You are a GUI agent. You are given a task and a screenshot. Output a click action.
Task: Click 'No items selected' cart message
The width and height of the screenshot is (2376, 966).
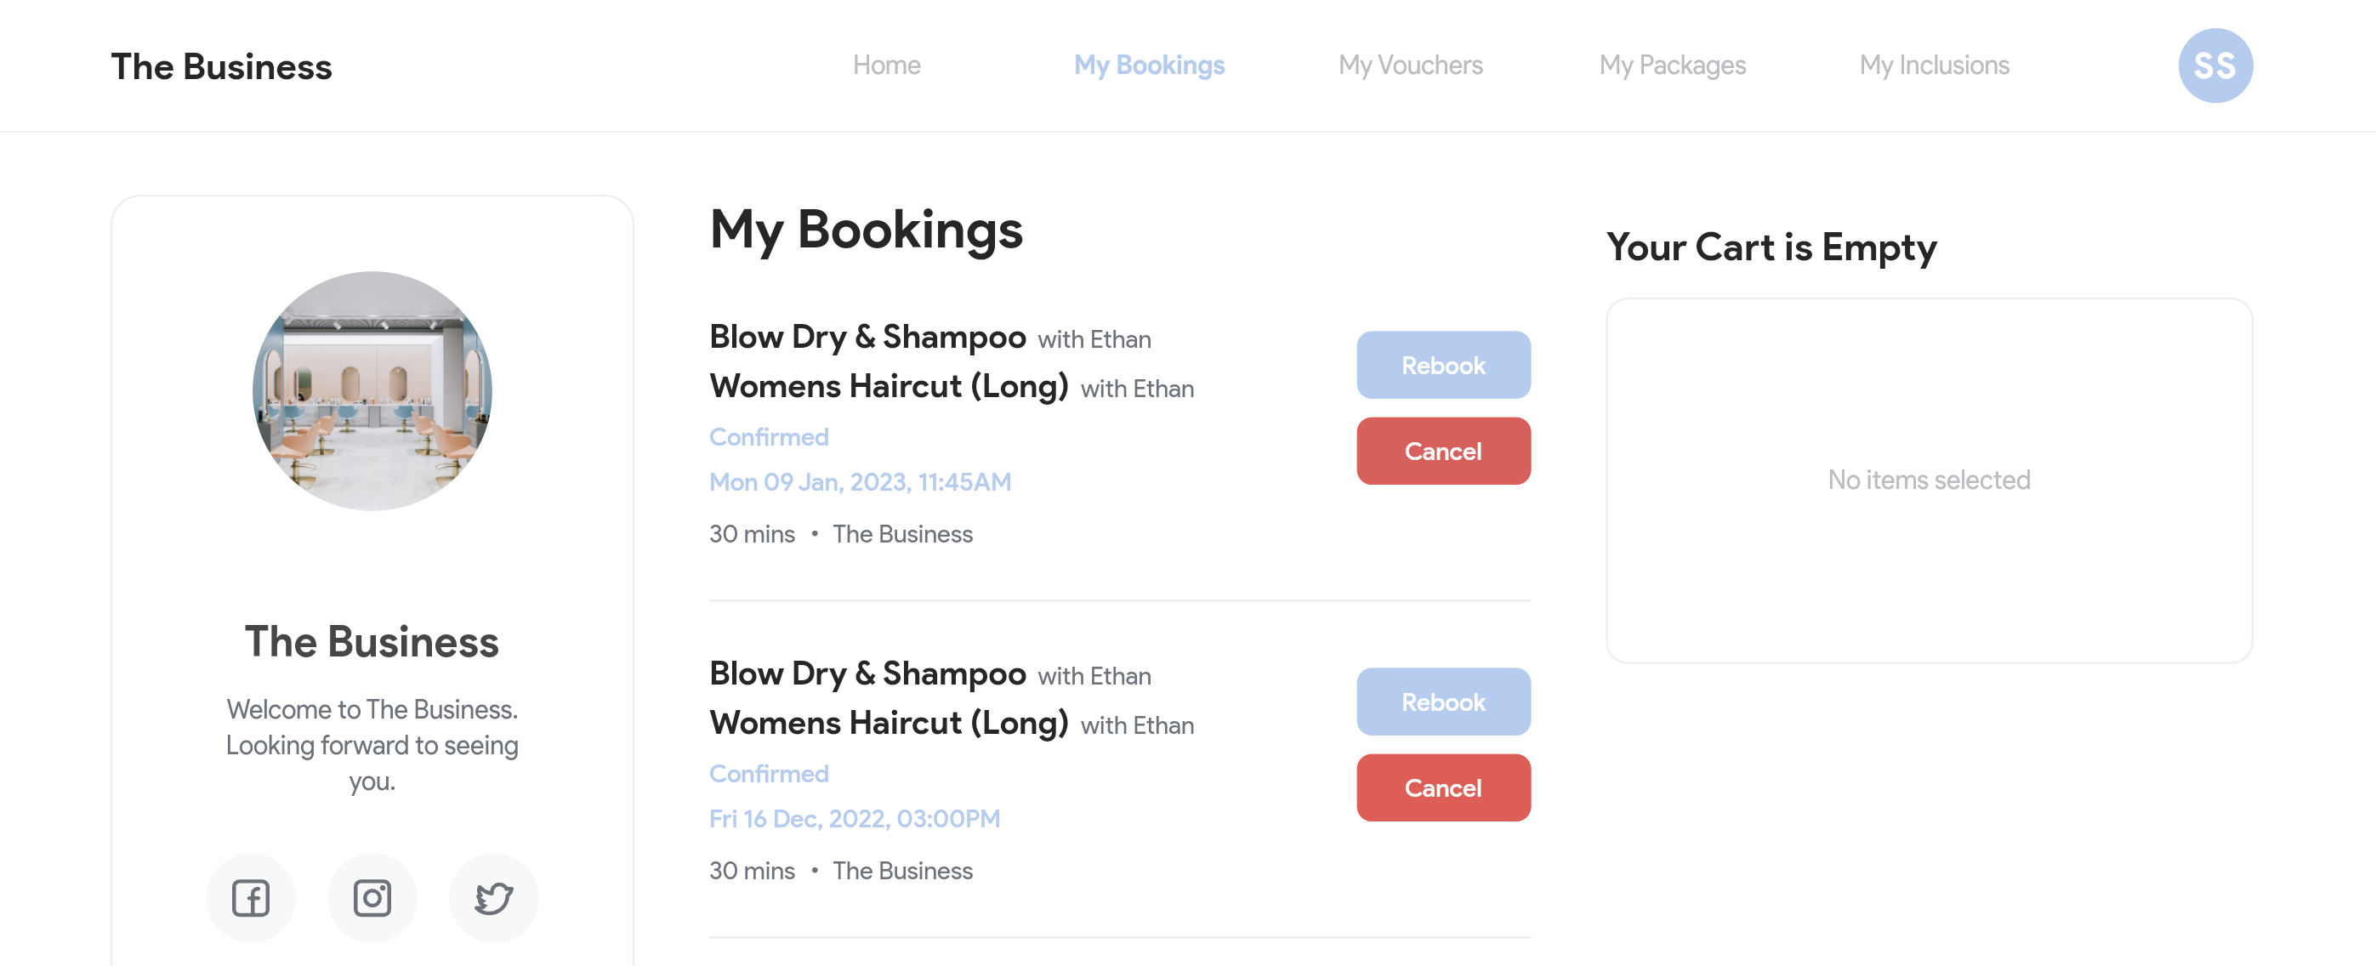(x=1930, y=480)
